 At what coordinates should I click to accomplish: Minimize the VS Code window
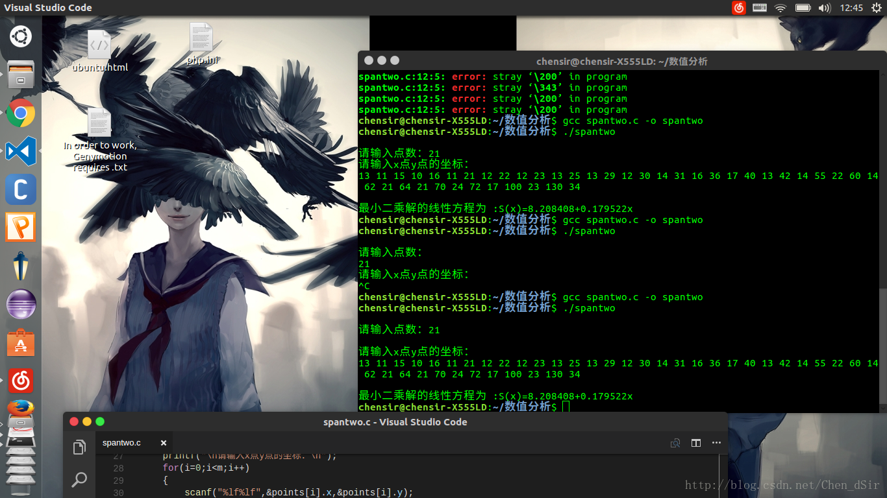tap(87, 421)
